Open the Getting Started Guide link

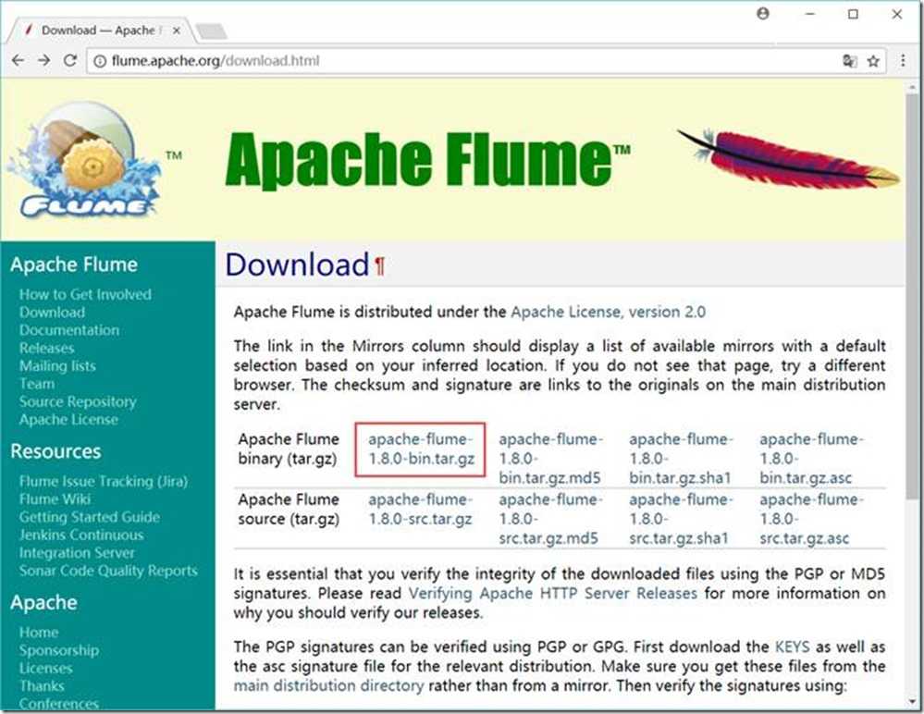click(x=89, y=517)
